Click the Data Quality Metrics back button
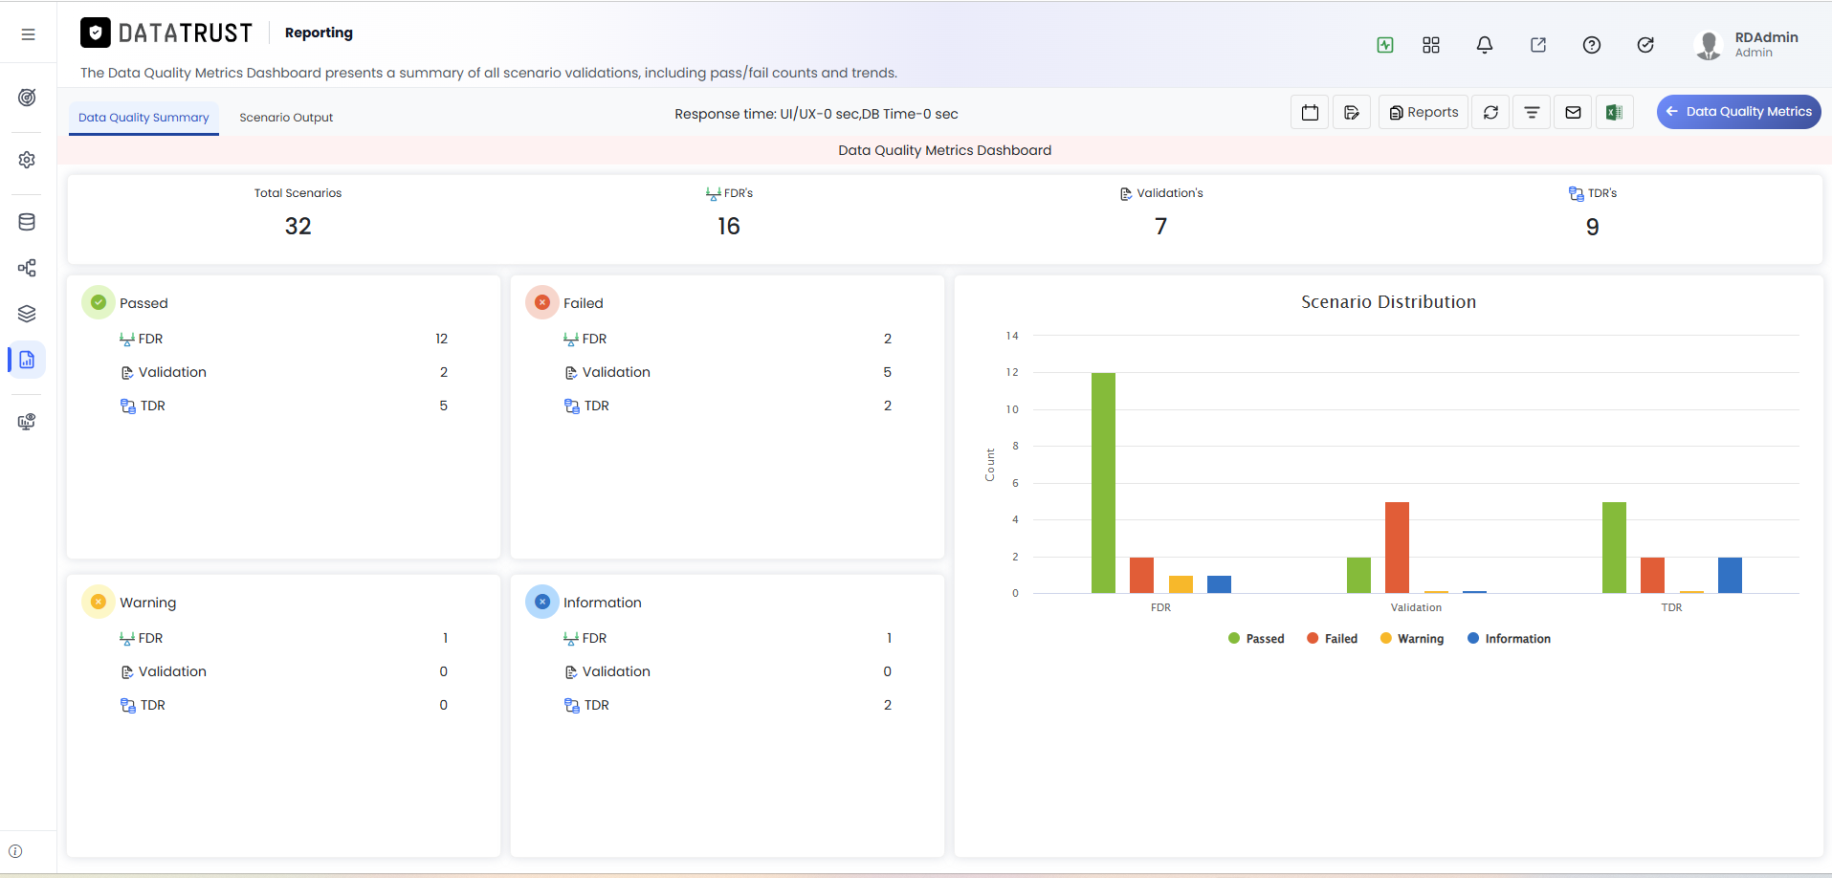Viewport: 1832px width, 878px height. (1738, 112)
